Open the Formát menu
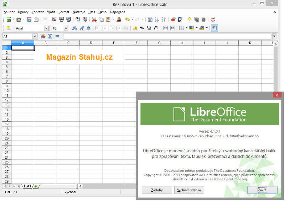Viewport: 285px width, 201px height. point(64,12)
